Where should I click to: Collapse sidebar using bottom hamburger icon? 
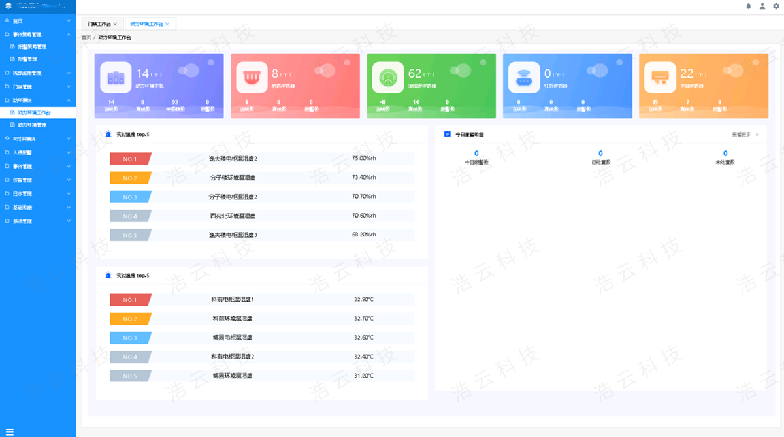point(10,430)
